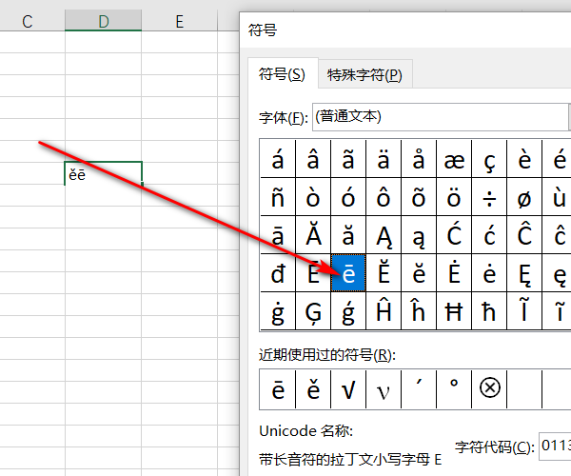Choose ě from recently used symbols
Screen dimensions: 571x476
[x=313, y=389]
